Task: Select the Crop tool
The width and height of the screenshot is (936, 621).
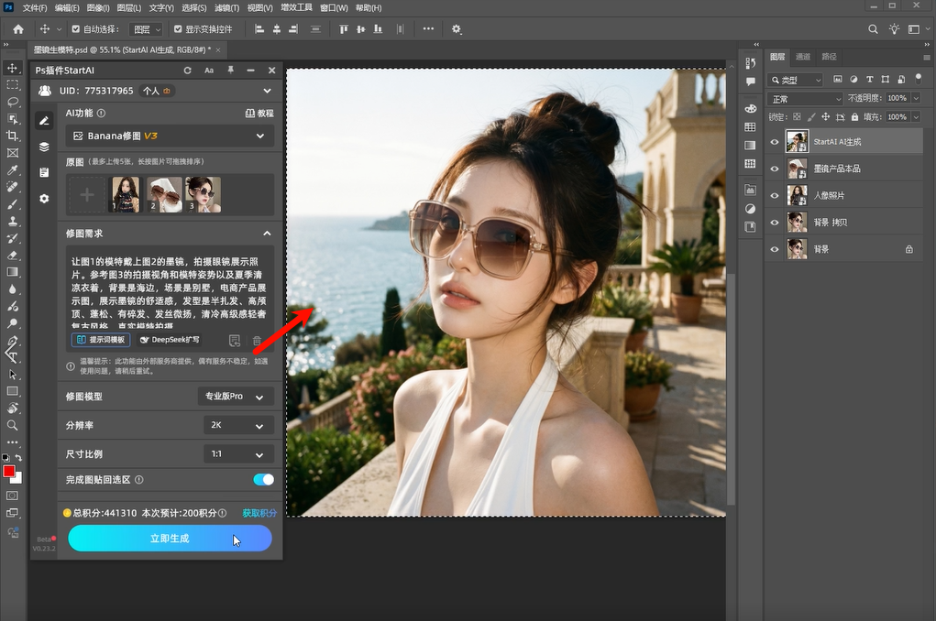Action: [12, 135]
